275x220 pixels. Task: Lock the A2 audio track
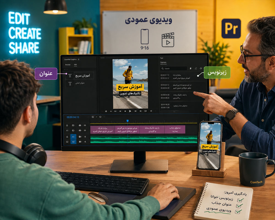[67, 142]
